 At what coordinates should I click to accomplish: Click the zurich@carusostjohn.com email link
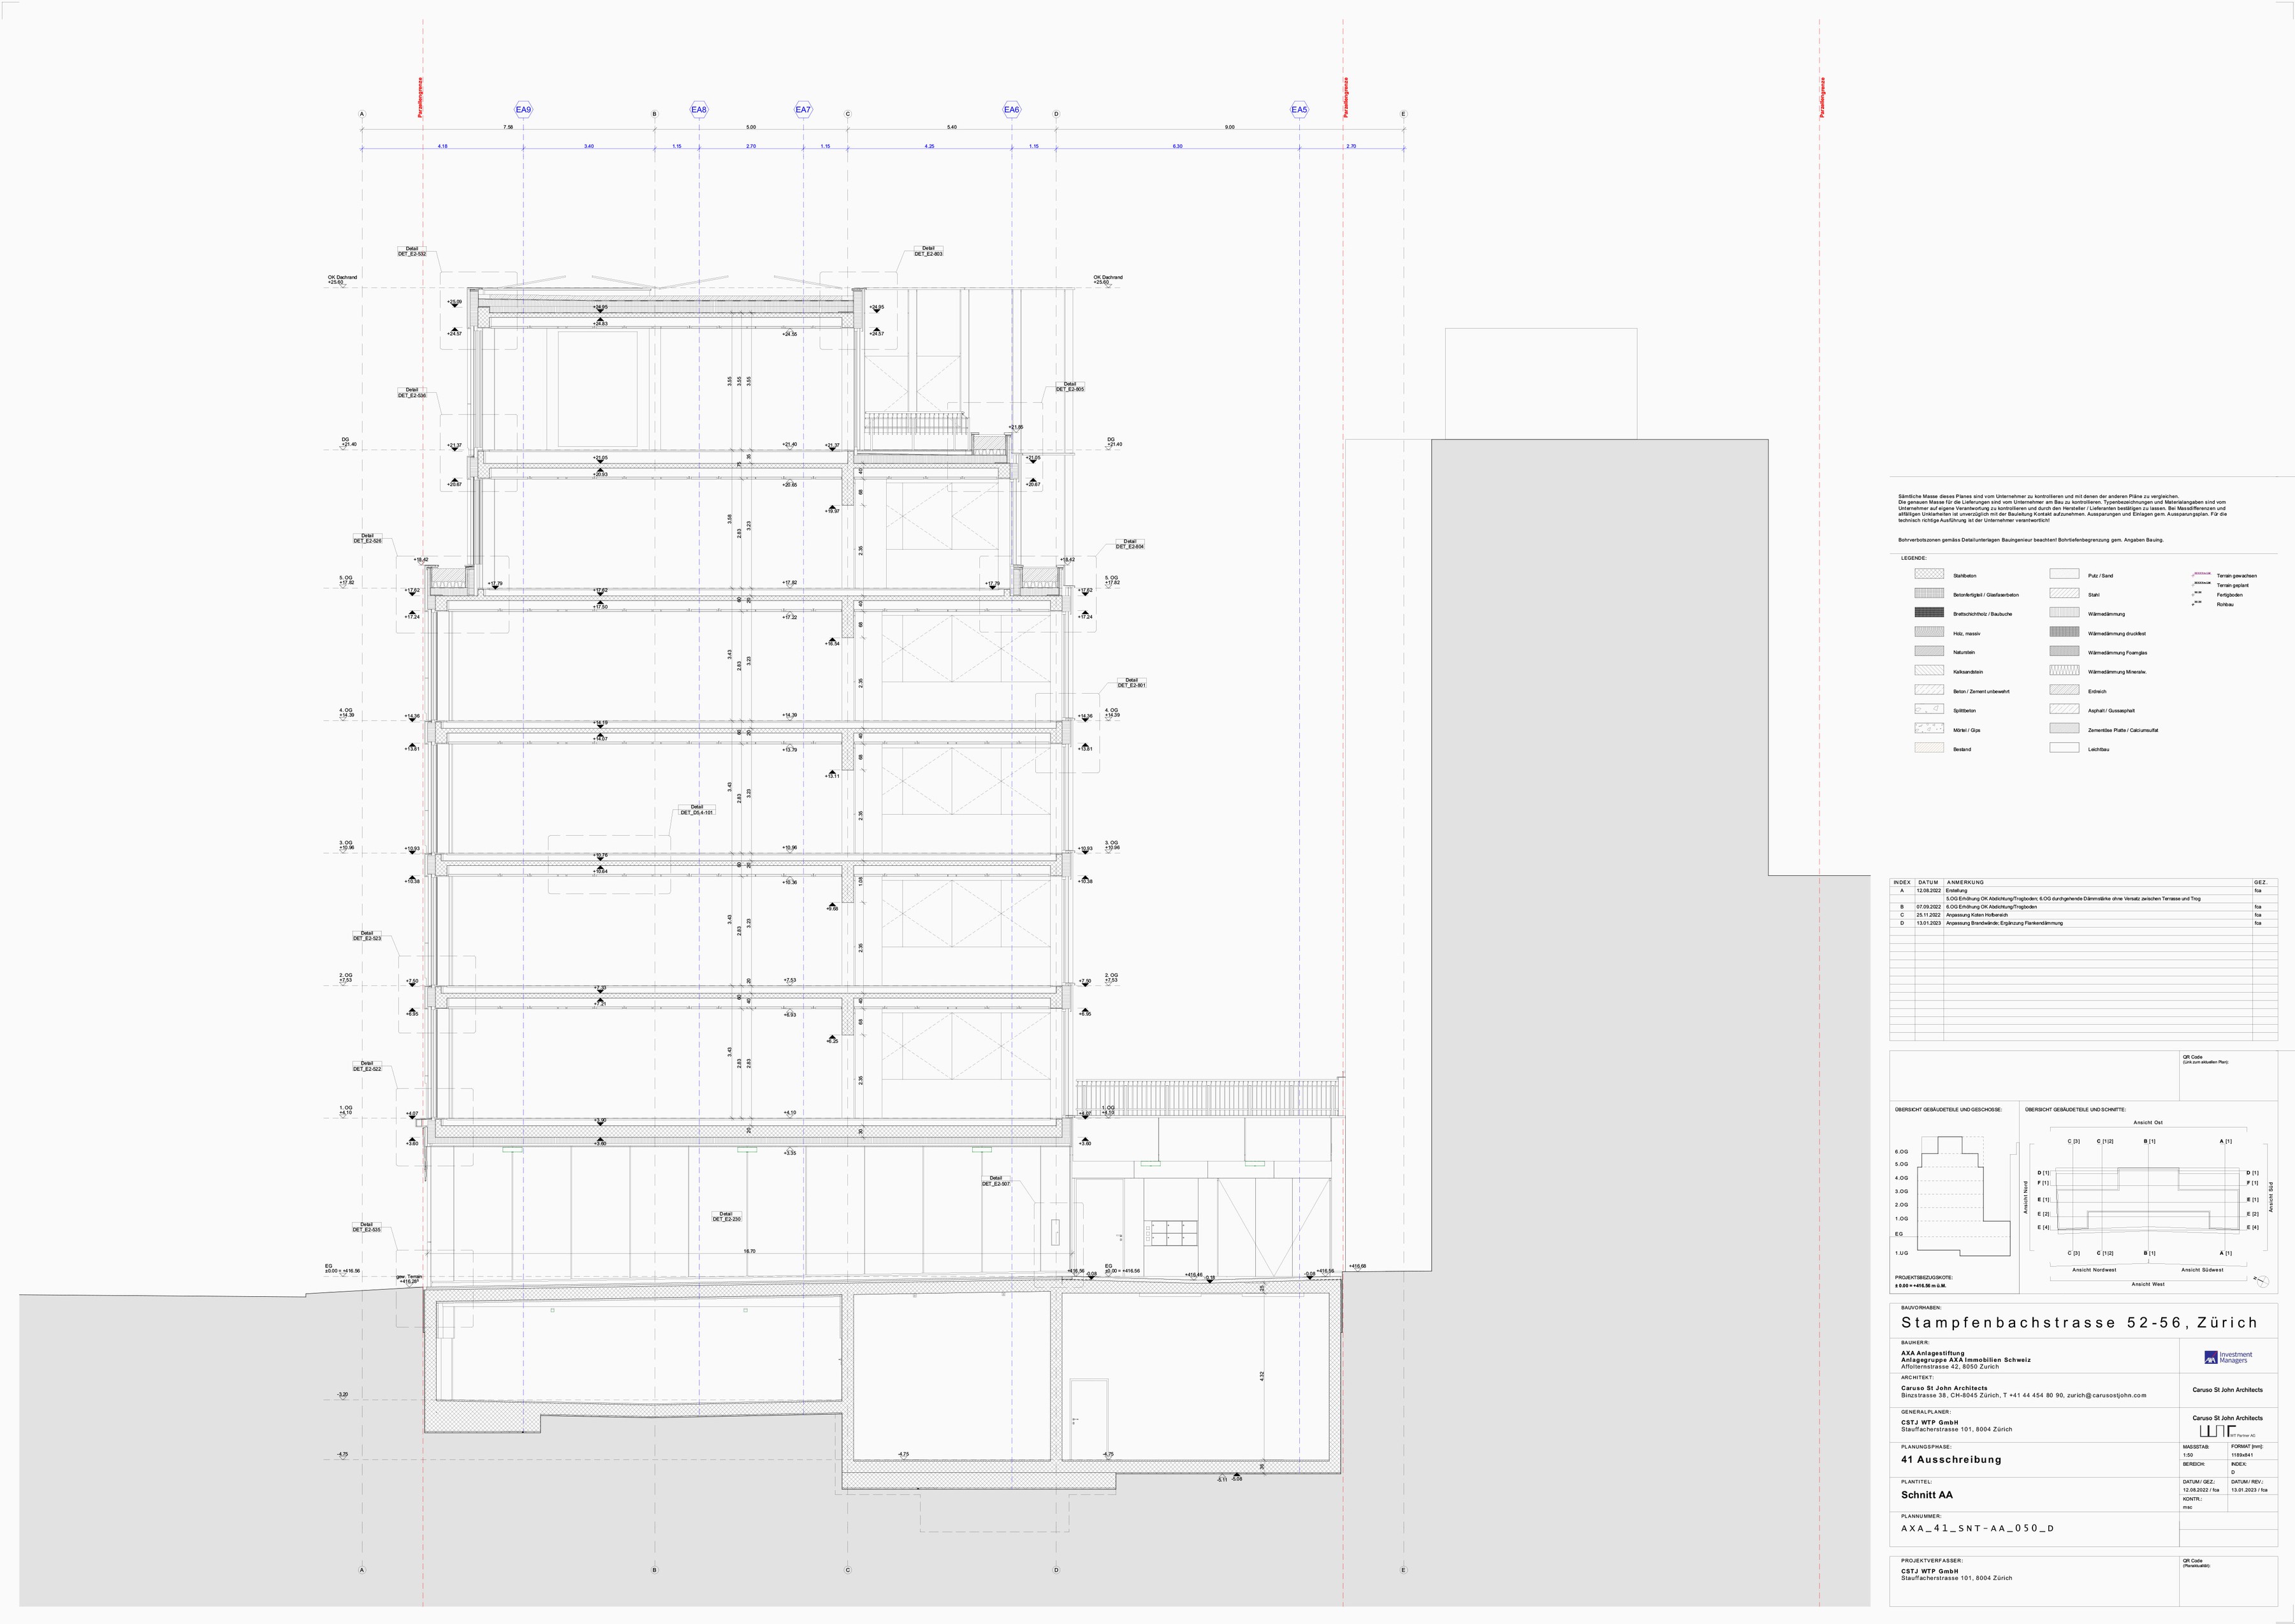point(2107,1396)
